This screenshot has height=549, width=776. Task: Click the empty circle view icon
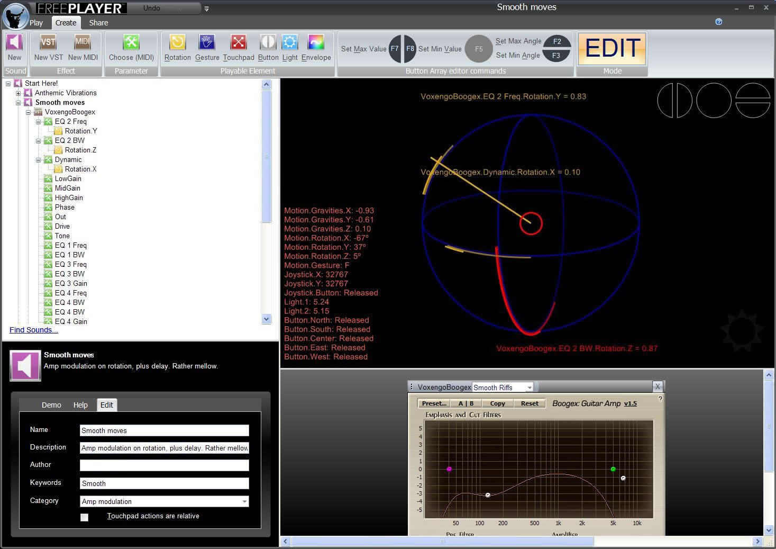(x=714, y=100)
